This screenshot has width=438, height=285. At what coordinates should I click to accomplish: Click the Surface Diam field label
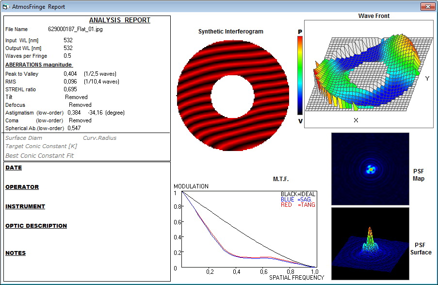point(24,138)
